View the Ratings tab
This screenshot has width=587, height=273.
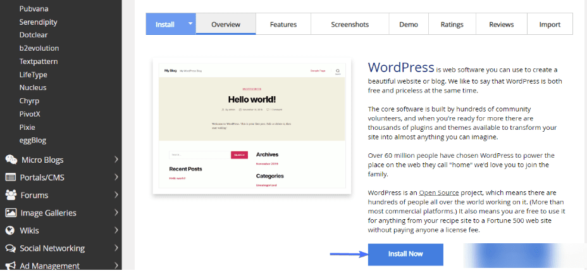(452, 24)
